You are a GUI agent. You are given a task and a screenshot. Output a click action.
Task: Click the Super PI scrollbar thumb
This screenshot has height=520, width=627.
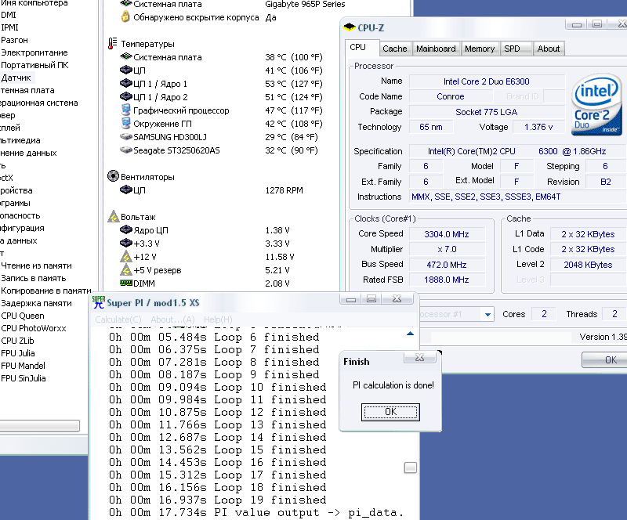(410, 468)
